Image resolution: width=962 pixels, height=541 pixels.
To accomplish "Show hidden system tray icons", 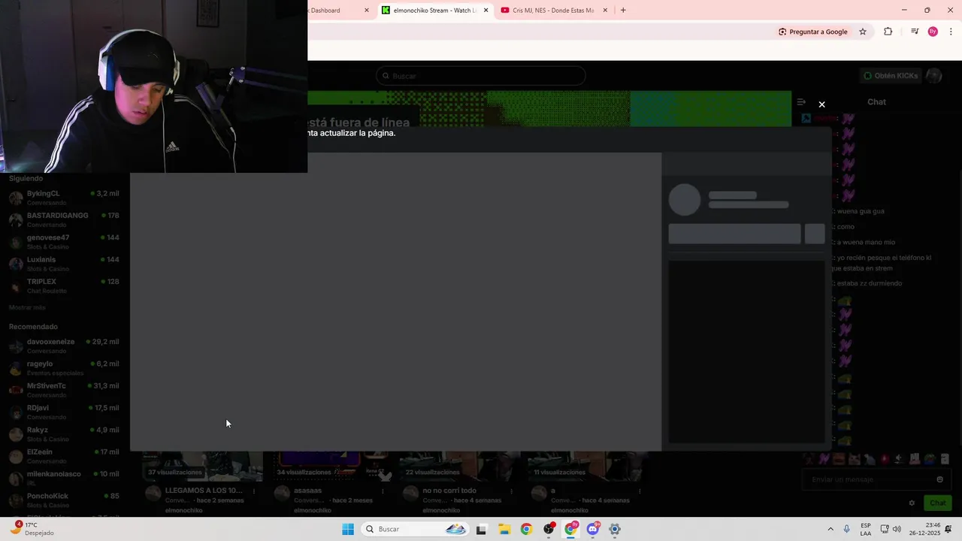I will pyautogui.click(x=830, y=529).
